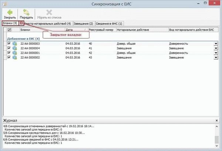This screenshot has width=222, height=151.
Task: Maximize the Синхронизация с ЕИС window
Action: [205, 3]
